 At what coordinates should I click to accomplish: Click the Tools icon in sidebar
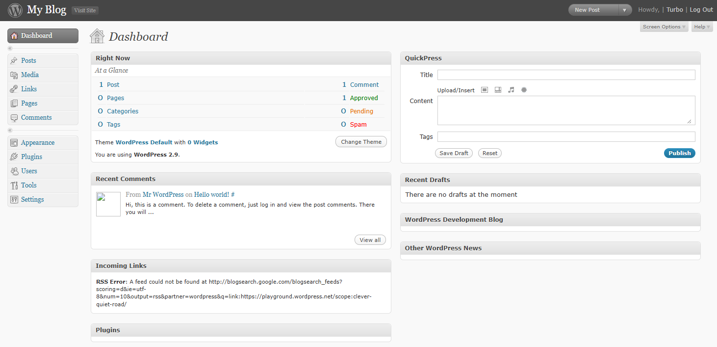tap(14, 186)
